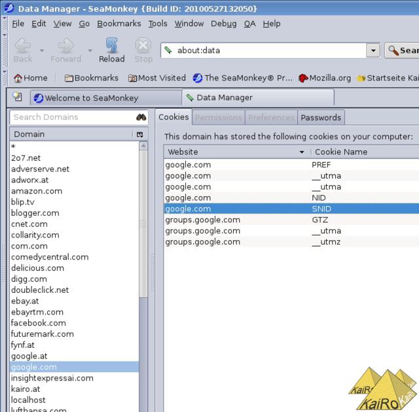Click the domain list vertical scrollbar thumb
This screenshot has height=412, width=419.
pos(143,224)
